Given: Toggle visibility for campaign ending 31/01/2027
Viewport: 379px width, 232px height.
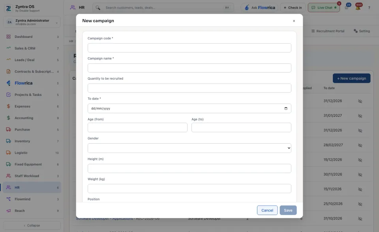Looking at the screenshot, I should (x=360, y=116).
